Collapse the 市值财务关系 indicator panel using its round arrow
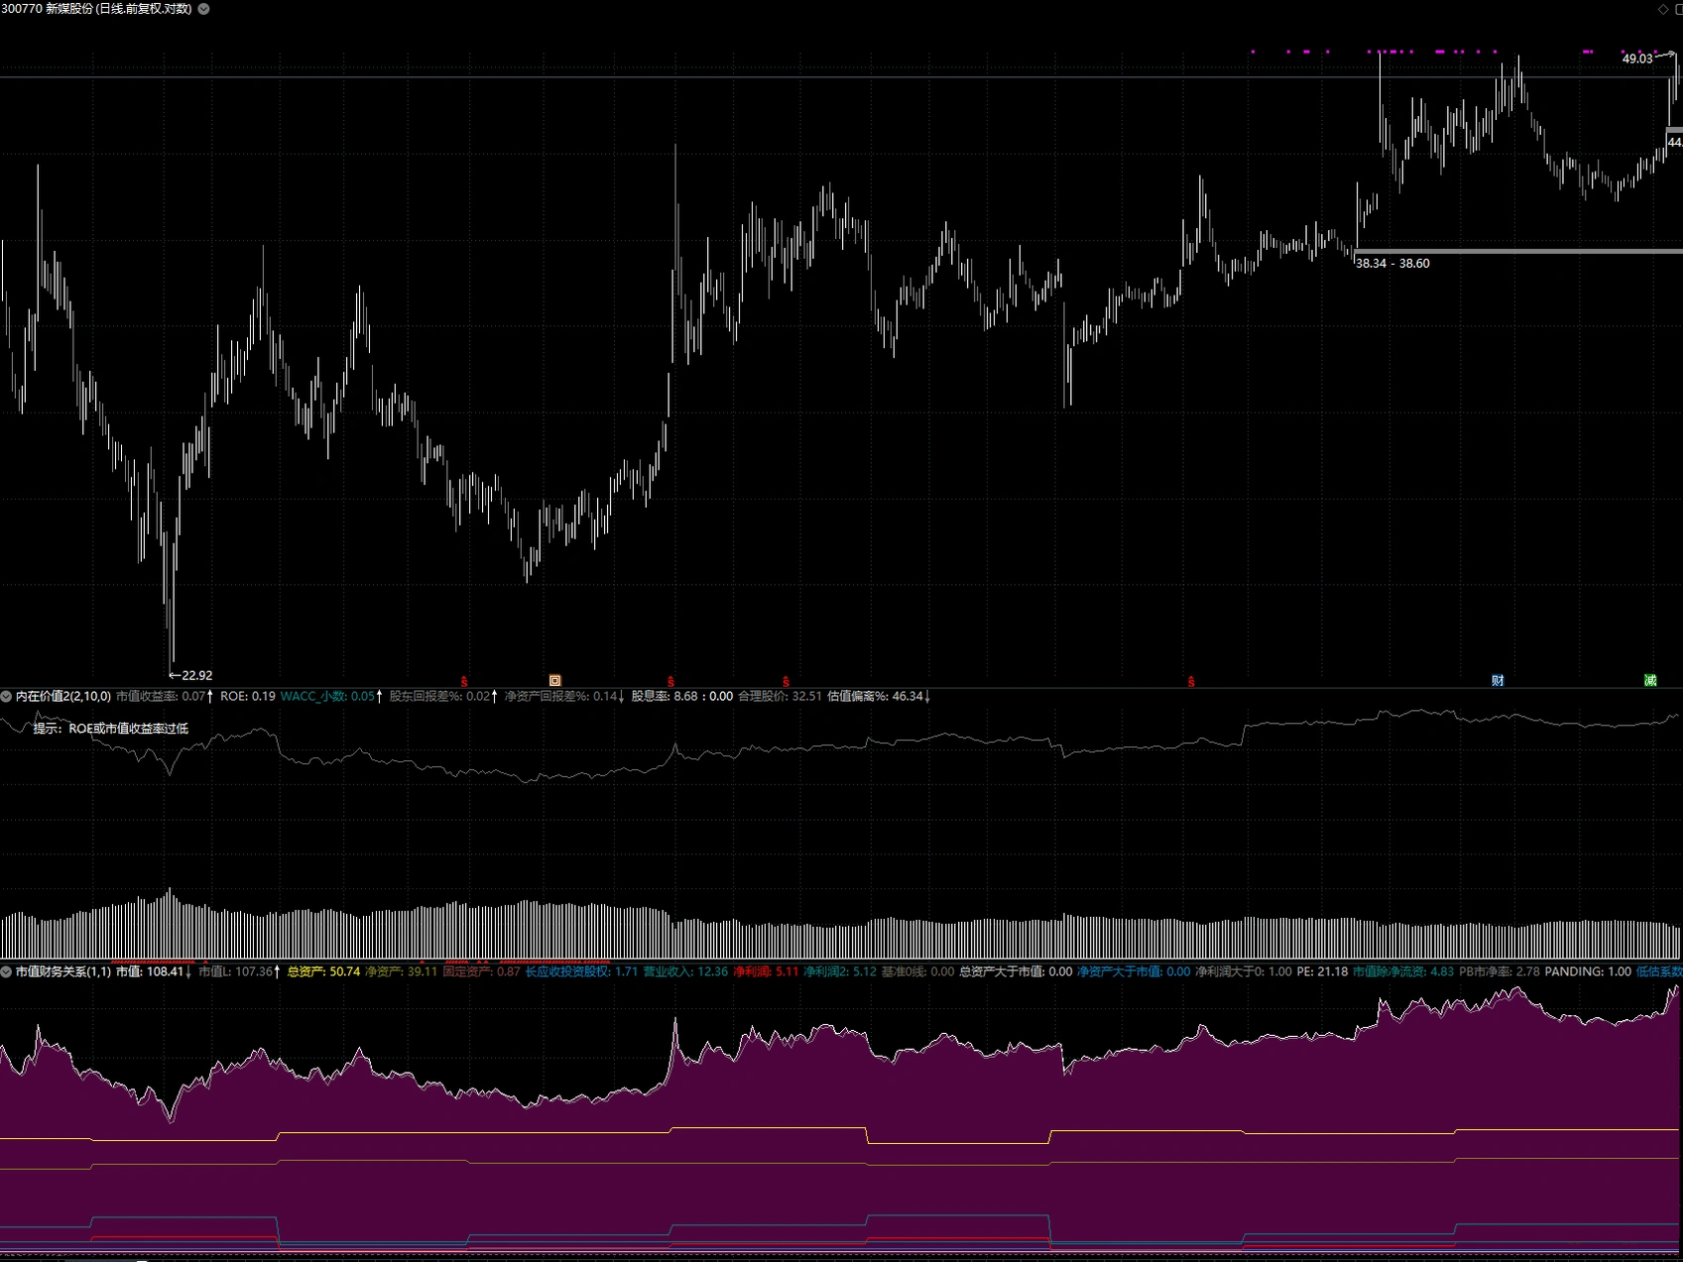The width and height of the screenshot is (1683, 1262). tap(7, 972)
